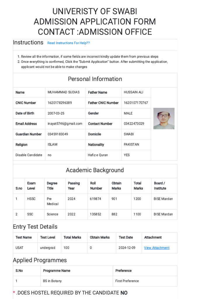Select the test date 2024-12-09
224x299 pixels.
127,248
